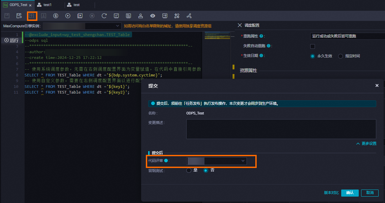Click the 失败自动重跑 info icon
The height and width of the screenshot is (203, 385).
click(x=268, y=46)
